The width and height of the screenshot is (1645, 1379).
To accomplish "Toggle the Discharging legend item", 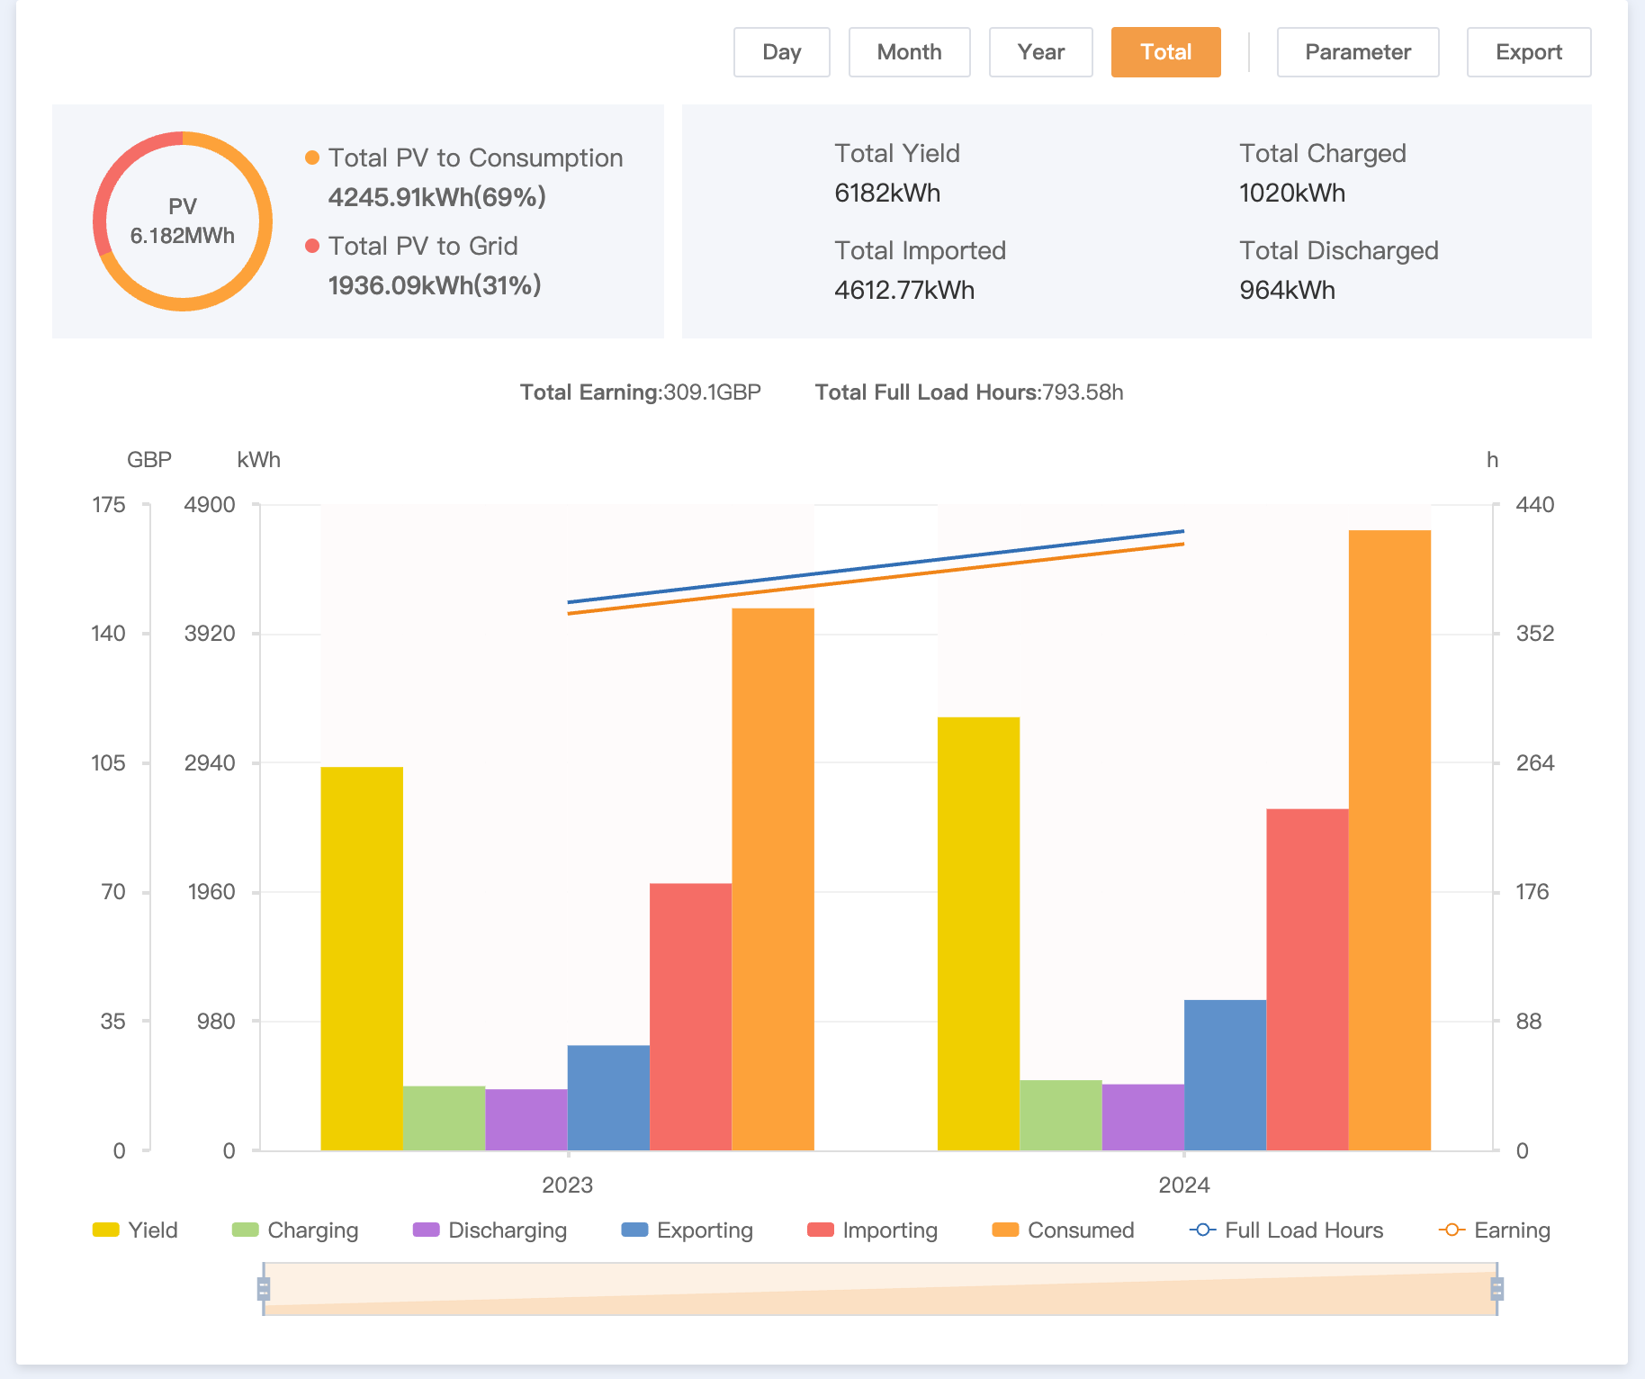I will 490,1230.
